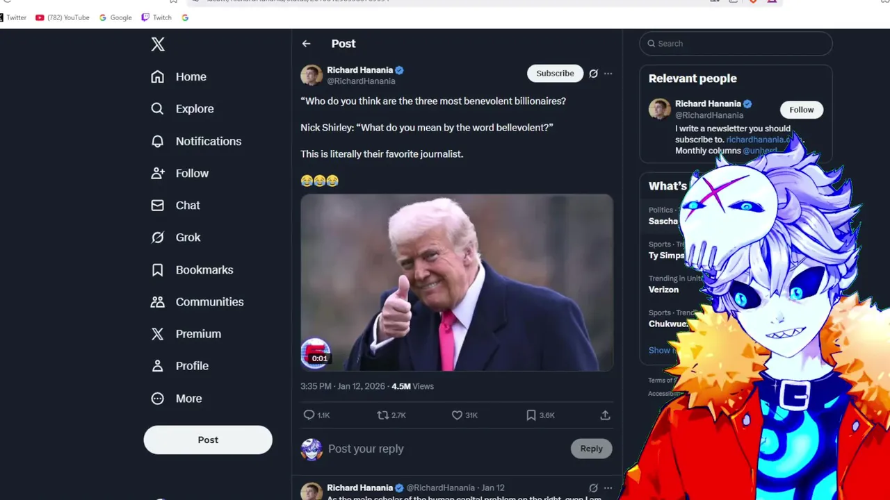Open post options three-dot menu

click(x=608, y=74)
